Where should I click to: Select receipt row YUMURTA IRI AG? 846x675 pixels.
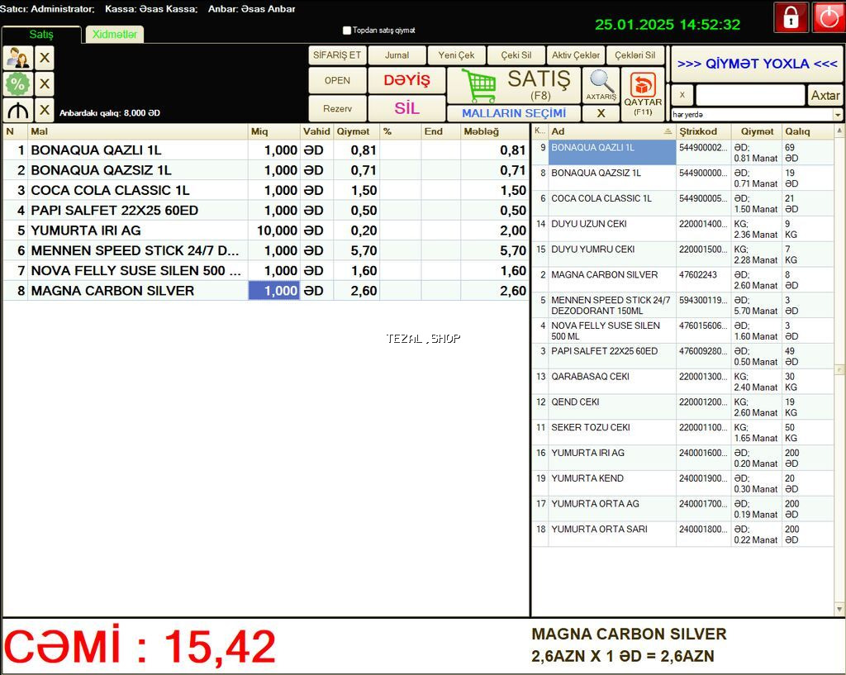[266, 231]
